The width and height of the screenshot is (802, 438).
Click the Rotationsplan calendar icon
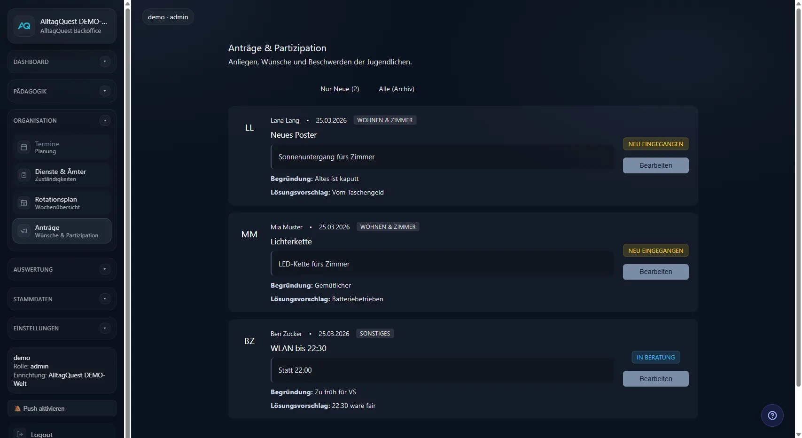24,203
